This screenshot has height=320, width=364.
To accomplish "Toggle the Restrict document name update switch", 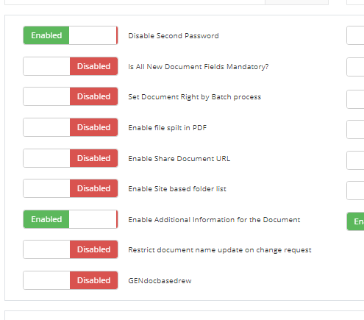I will coord(71,249).
